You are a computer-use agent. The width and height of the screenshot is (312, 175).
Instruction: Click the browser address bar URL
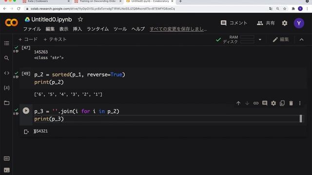(x=103, y=9)
